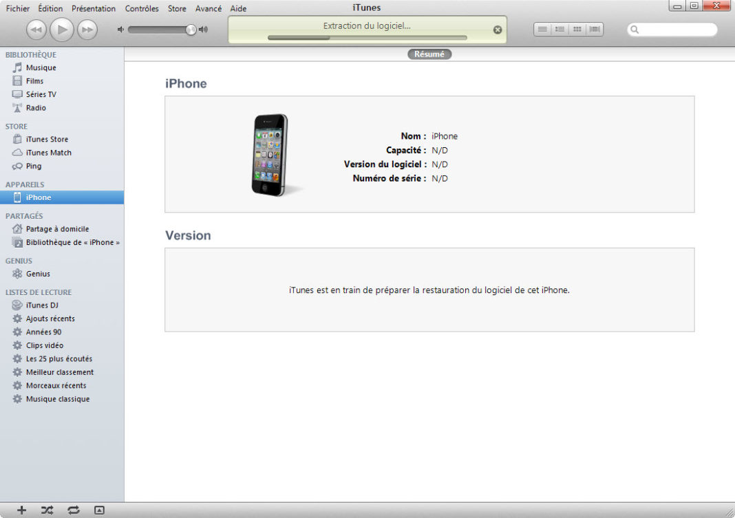
Task: Click the Version du logiciel N/D value
Action: (440, 164)
